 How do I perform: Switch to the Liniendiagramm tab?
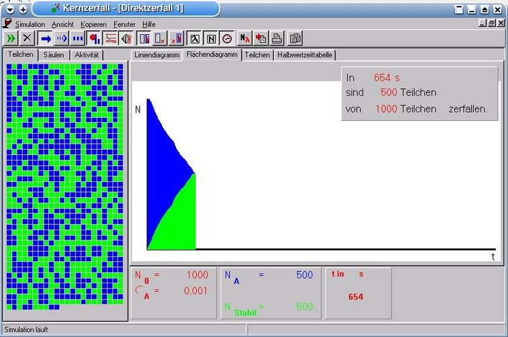pos(157,55)
